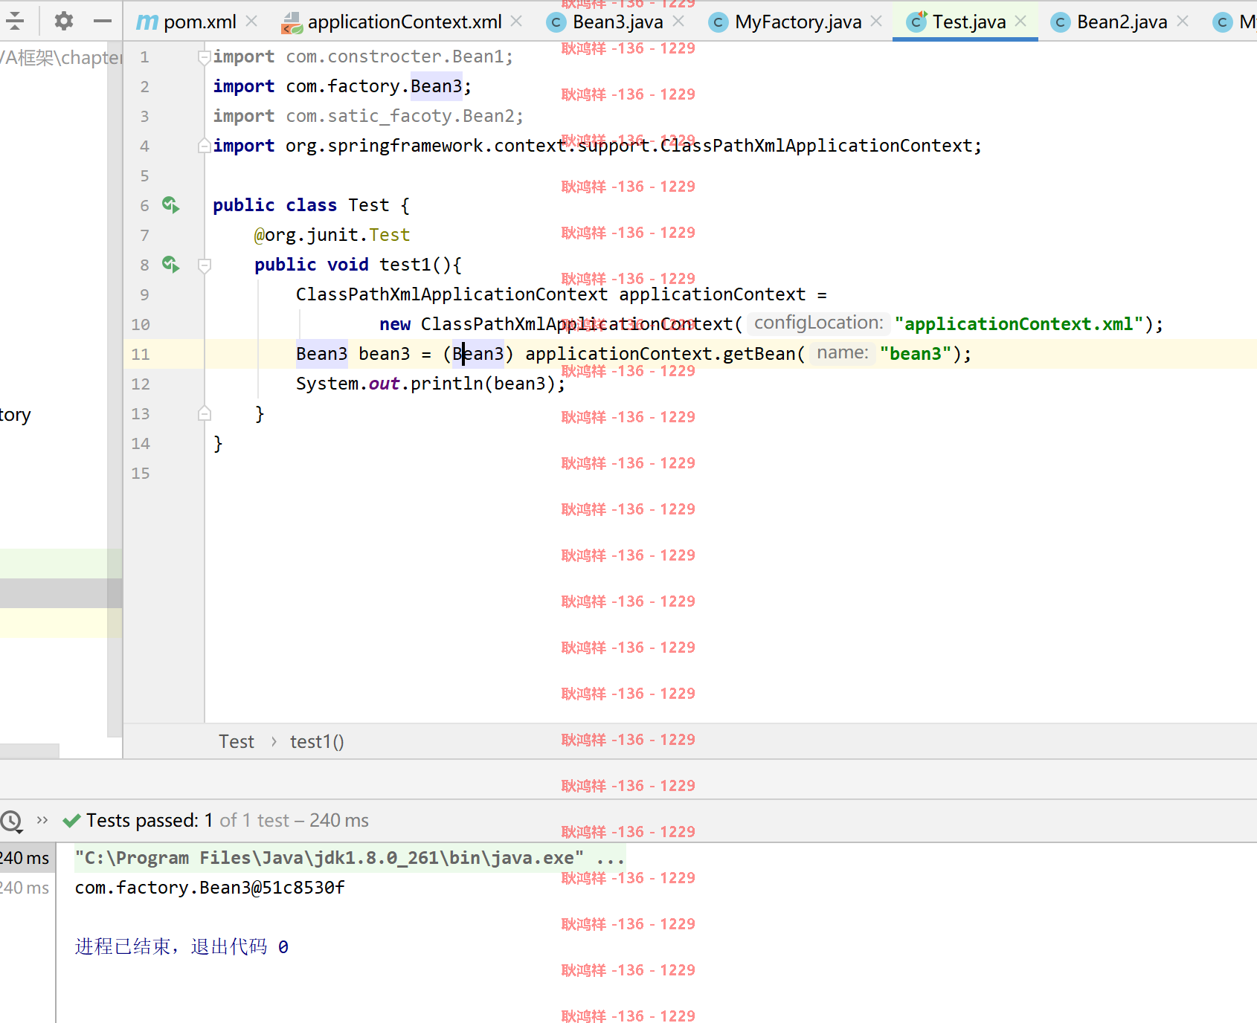Click System.out.println(bean3) statement
This screenshot has width=1257, height=1023.
coord(431,384)
